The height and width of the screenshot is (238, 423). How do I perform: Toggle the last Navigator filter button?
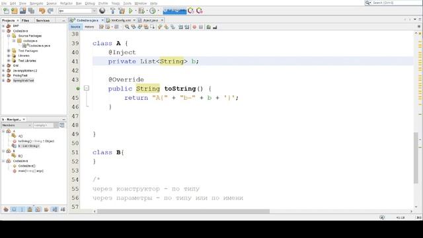point(63,210)
